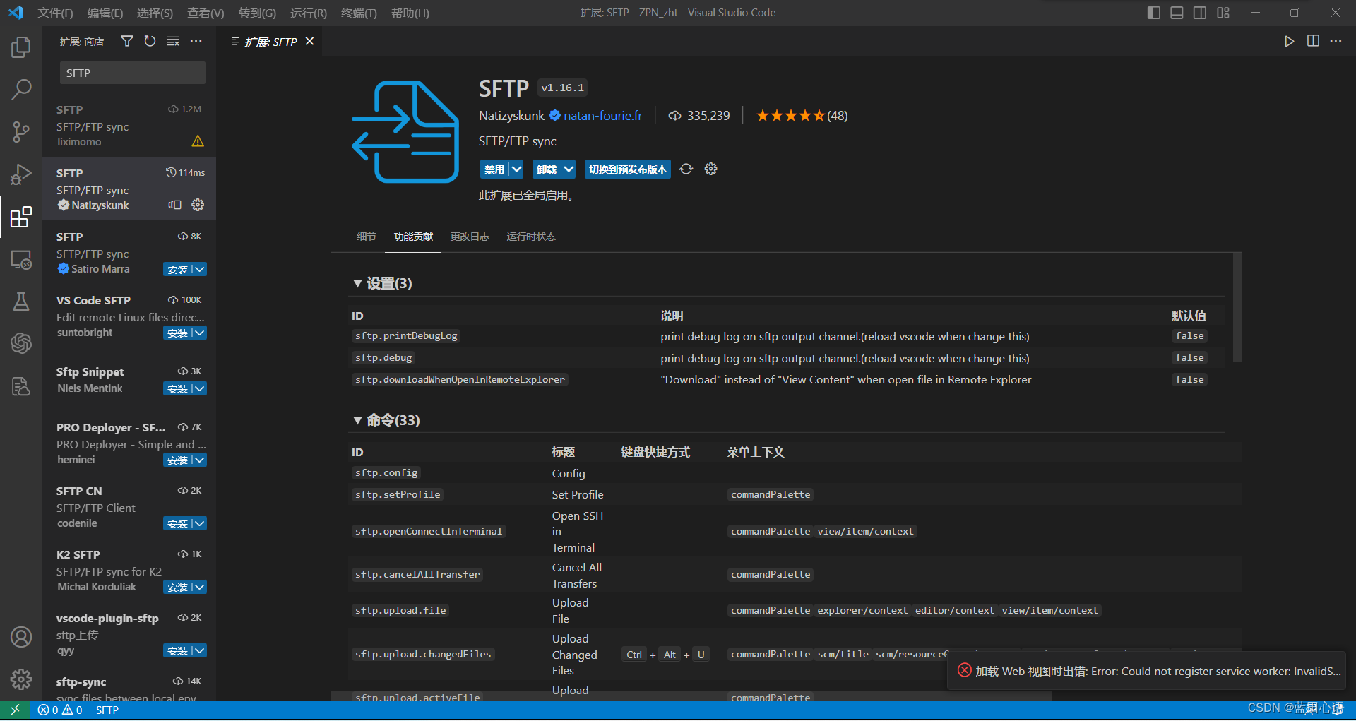The height and width of the screenshot is (721, 1356).
Task: Open extensions view more actions menu
Action: coord(196,42)
